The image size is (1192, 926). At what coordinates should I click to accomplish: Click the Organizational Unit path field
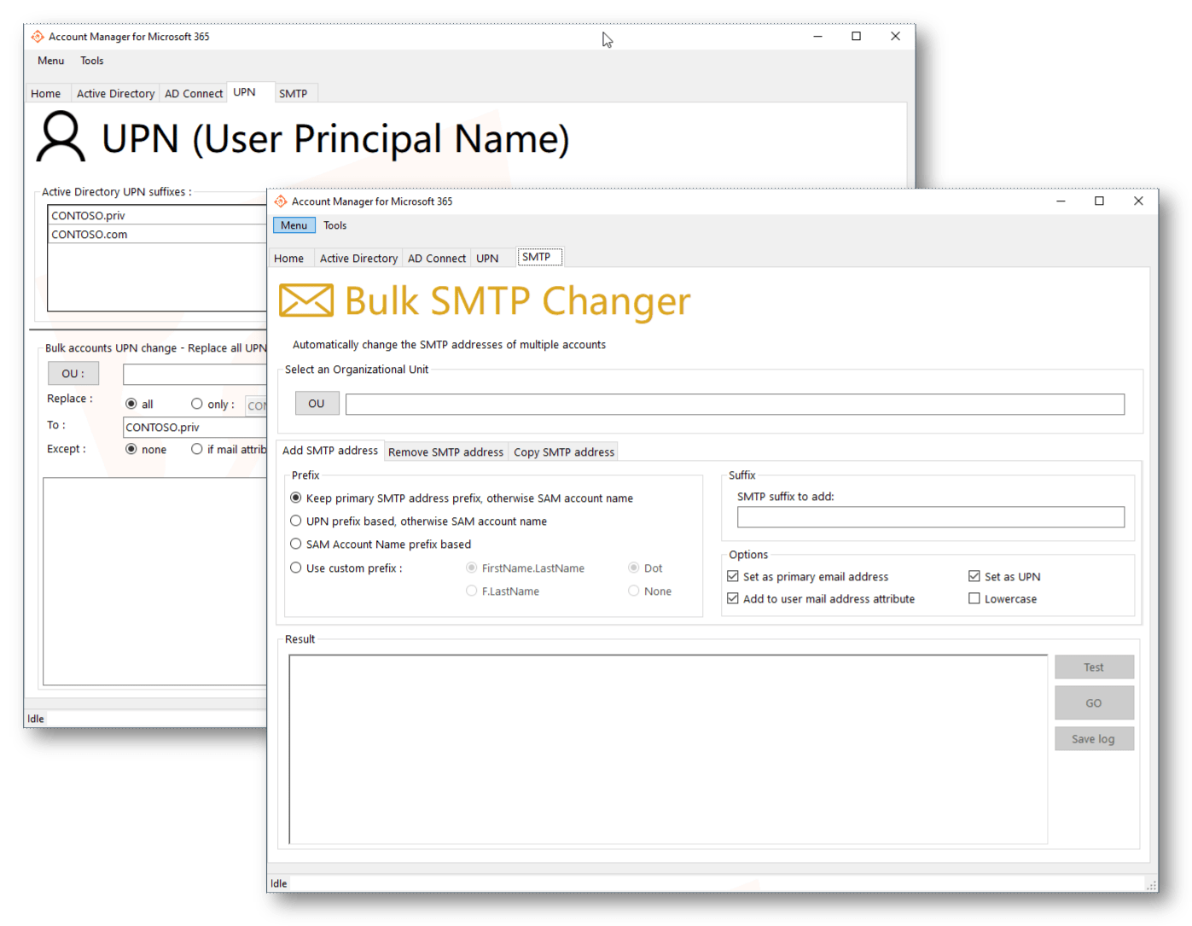[x=735, y=404]
